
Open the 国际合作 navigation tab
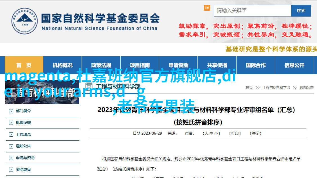[255, 65]
